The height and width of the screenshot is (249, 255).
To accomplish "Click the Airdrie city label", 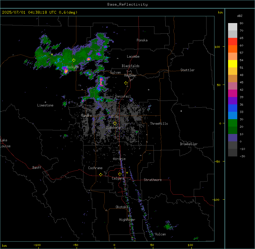I will click(119, 159).
